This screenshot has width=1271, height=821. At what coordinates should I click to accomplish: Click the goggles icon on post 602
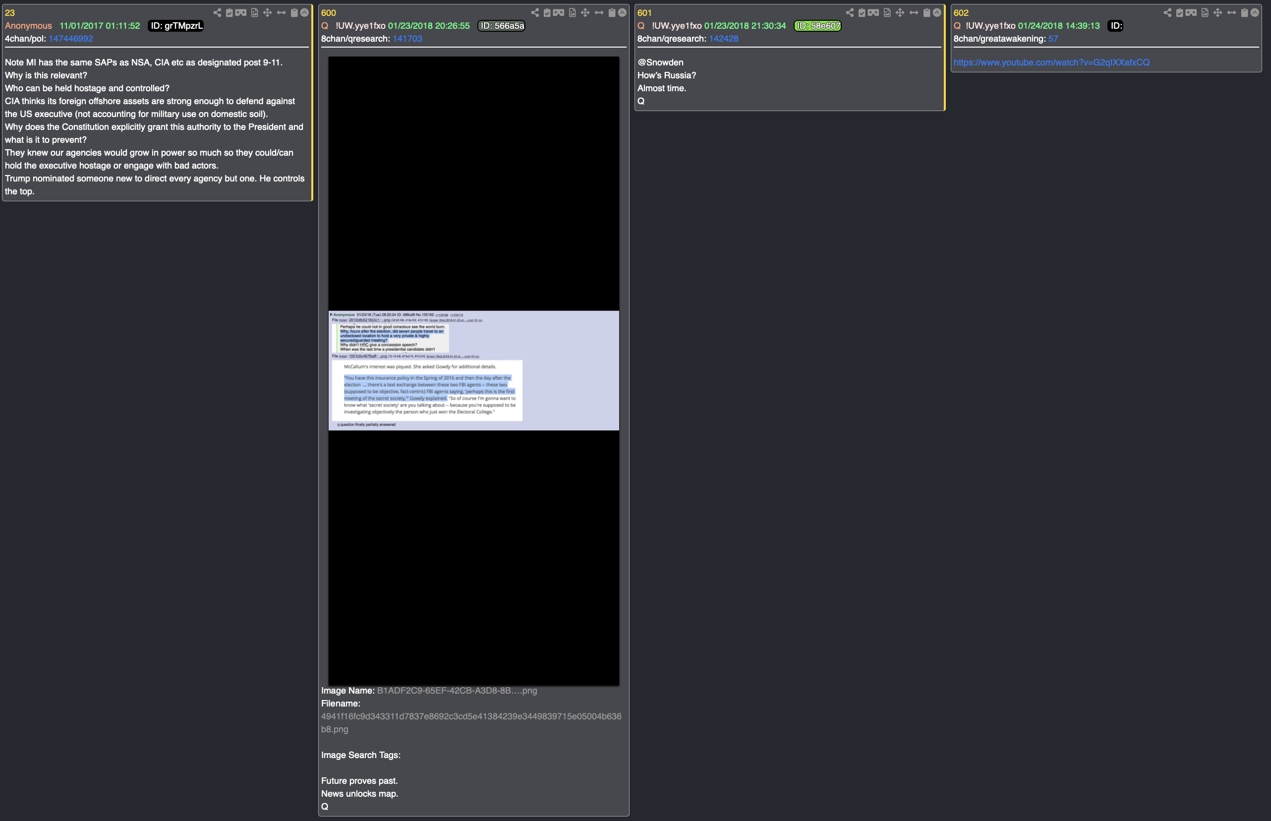tap(1191, 12)
